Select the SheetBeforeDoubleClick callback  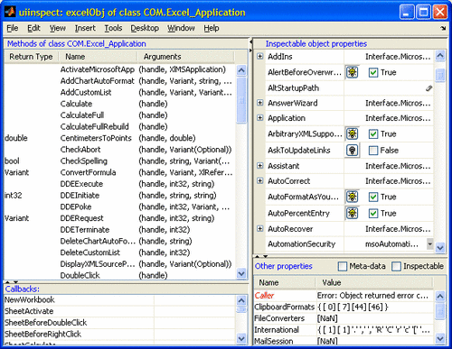119,323
